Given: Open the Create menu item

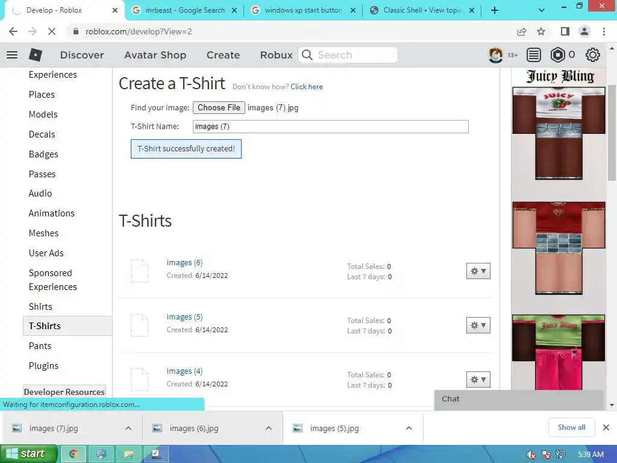Looking at the screenshot, I should tap(223, 55).
